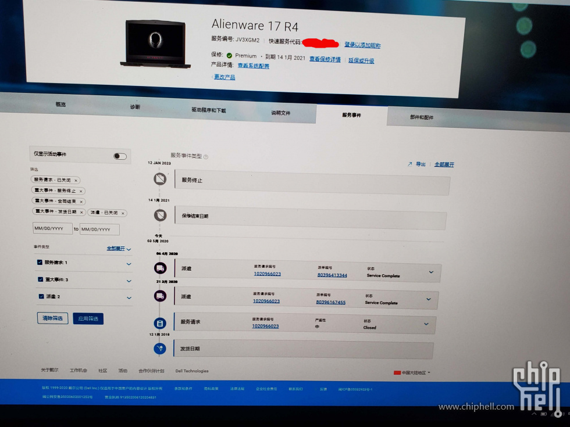The width and height of the screenshot is (570, 427).
Task: Open the 说明文件 tab
Action: click(x=280, y=113)
